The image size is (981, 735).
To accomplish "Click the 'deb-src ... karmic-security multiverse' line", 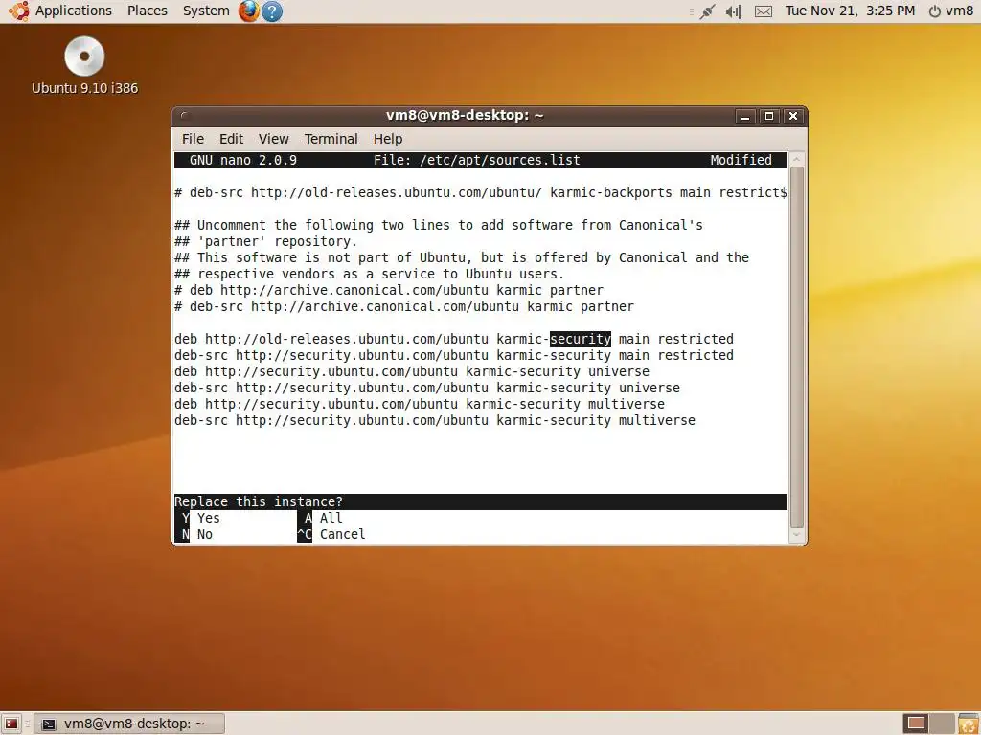I will (435, 420).
